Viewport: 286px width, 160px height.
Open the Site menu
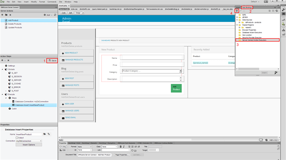point(61,2)
